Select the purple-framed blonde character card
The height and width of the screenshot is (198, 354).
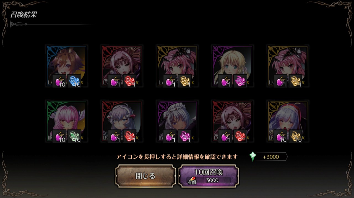click(232, 66)
